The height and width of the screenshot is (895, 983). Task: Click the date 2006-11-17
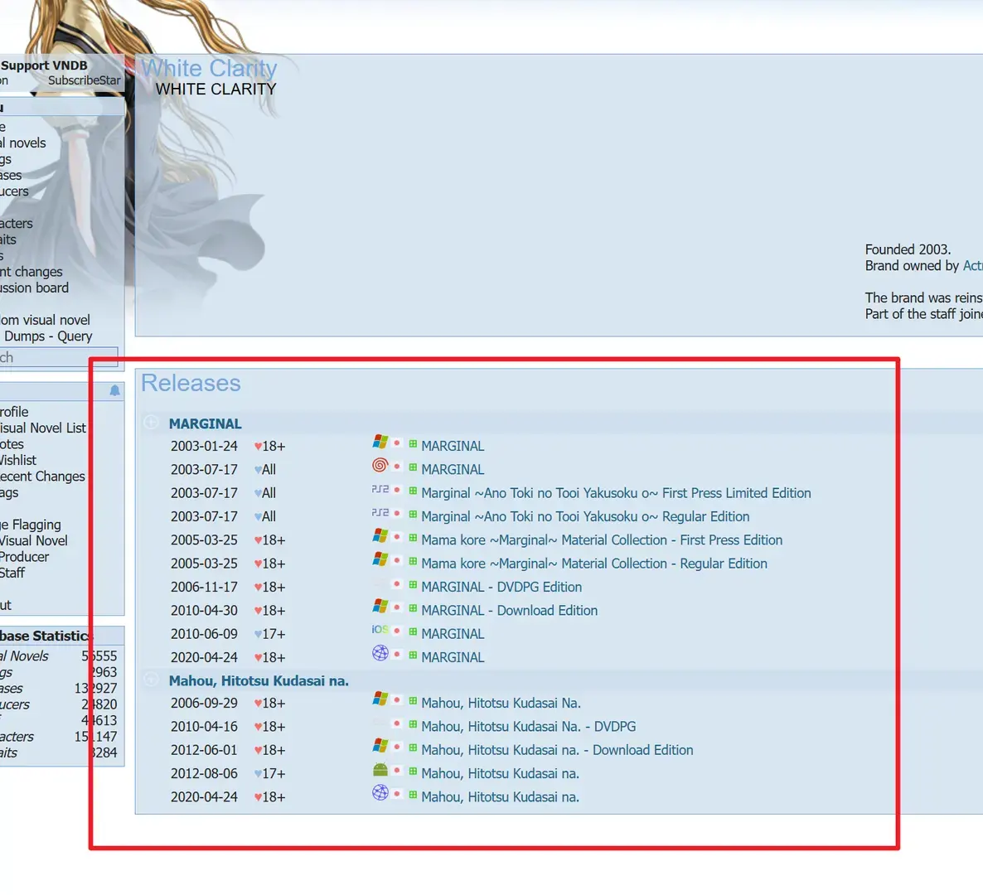click(x=204, y=588)
